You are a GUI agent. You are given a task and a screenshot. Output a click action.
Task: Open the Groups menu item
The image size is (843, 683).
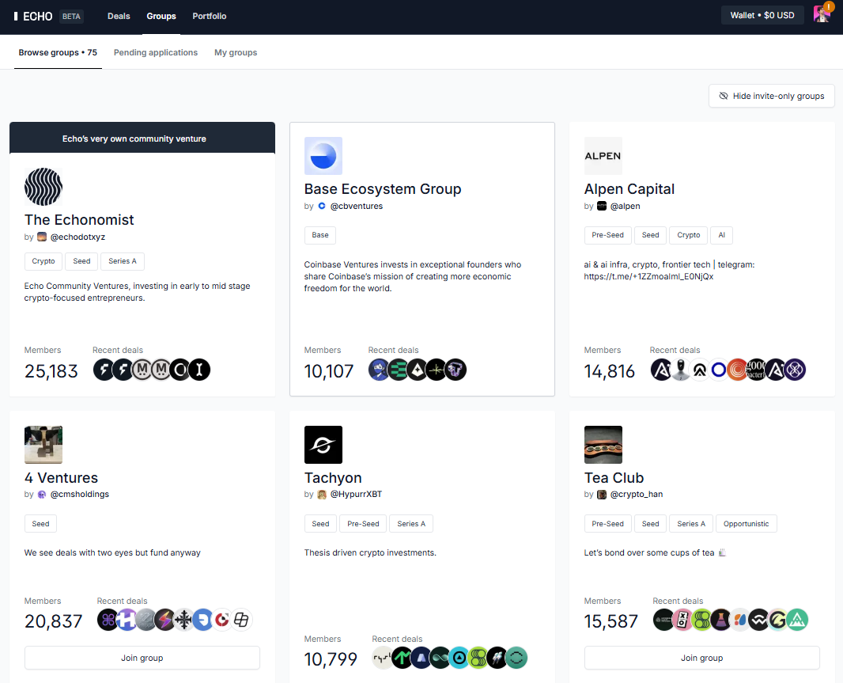[x=161, y=16]
